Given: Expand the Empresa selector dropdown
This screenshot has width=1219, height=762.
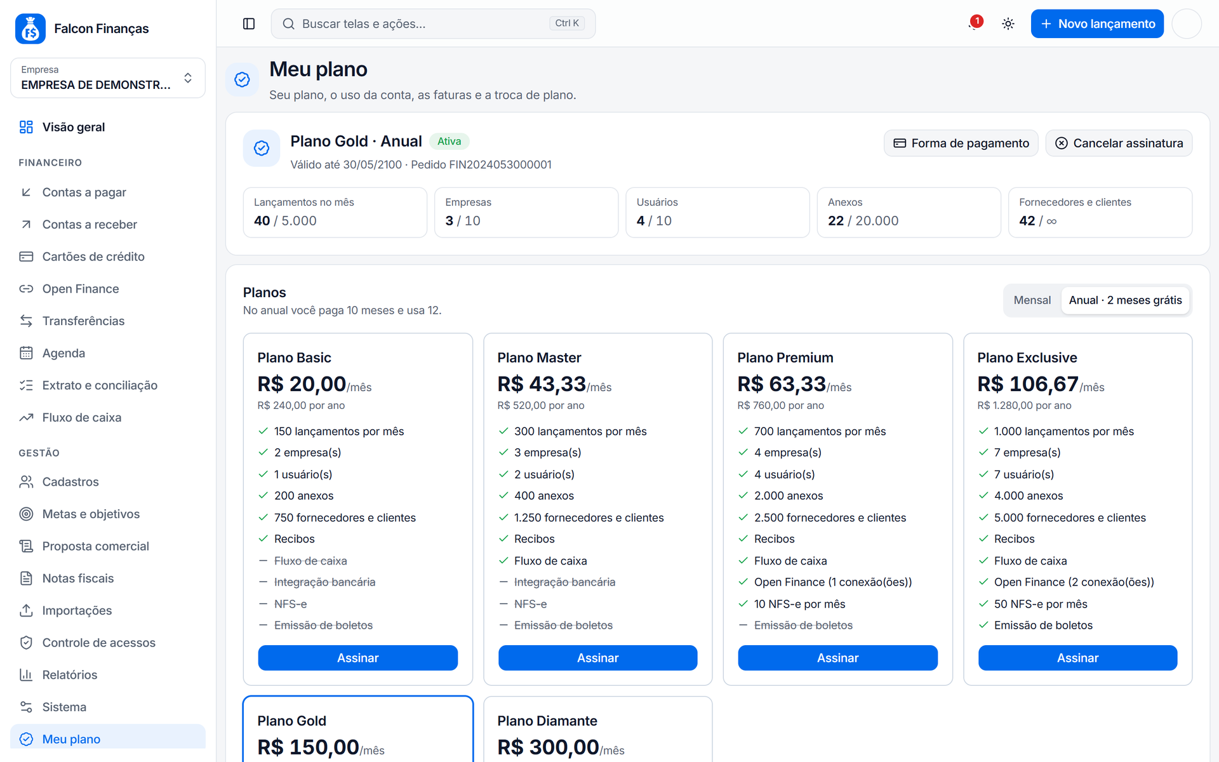Looking at the screenshot, I should pyautogui.click(x=108, y=78).
